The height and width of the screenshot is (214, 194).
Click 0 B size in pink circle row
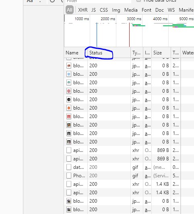click(x=165, y=91)
